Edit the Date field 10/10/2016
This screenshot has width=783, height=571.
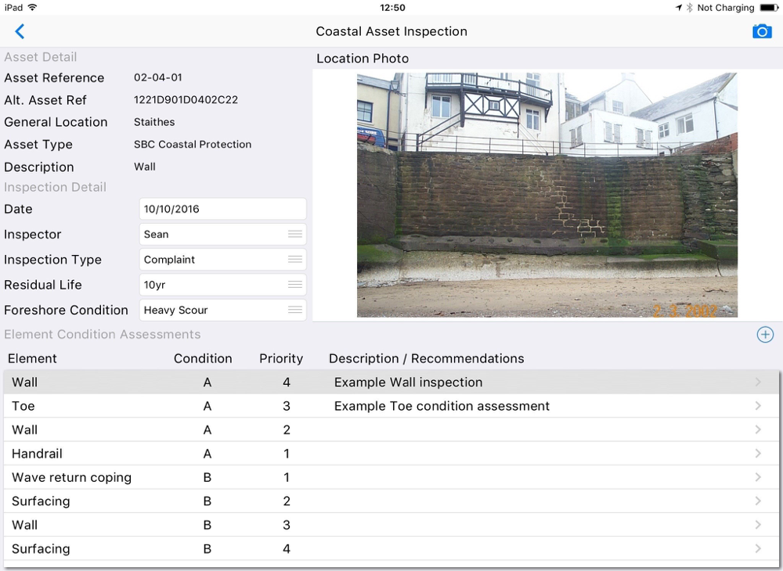click(x=222, y=209)
